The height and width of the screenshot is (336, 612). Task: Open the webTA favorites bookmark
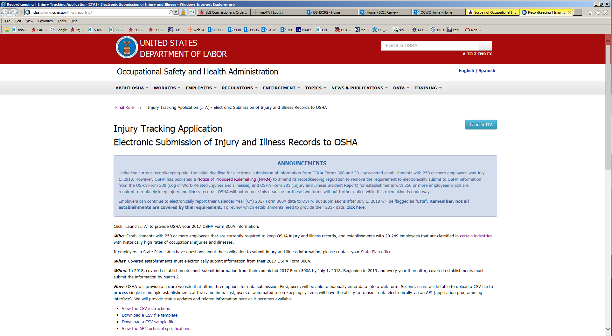coord(196,30)
